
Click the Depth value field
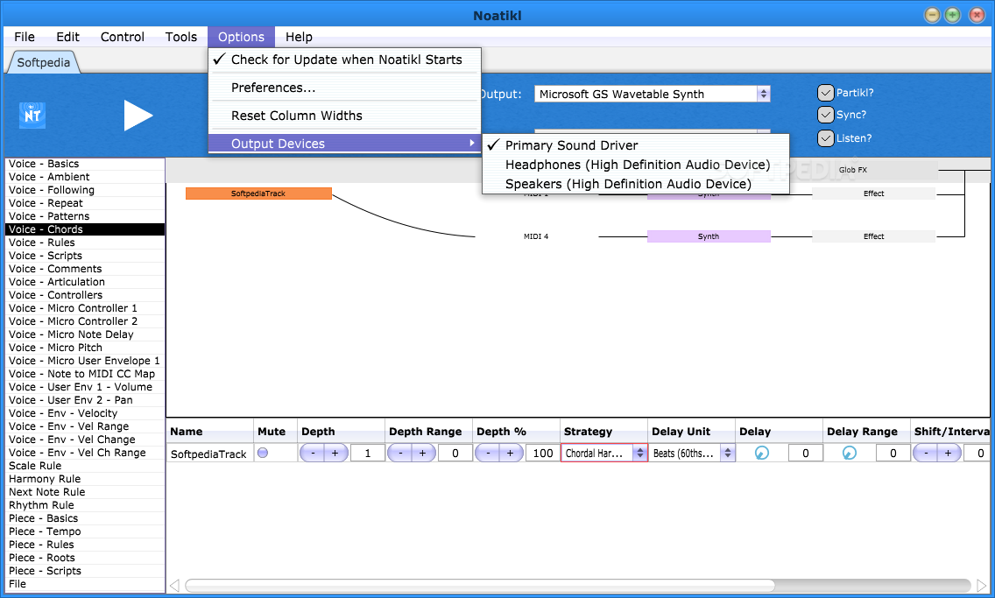pos(367,453)
